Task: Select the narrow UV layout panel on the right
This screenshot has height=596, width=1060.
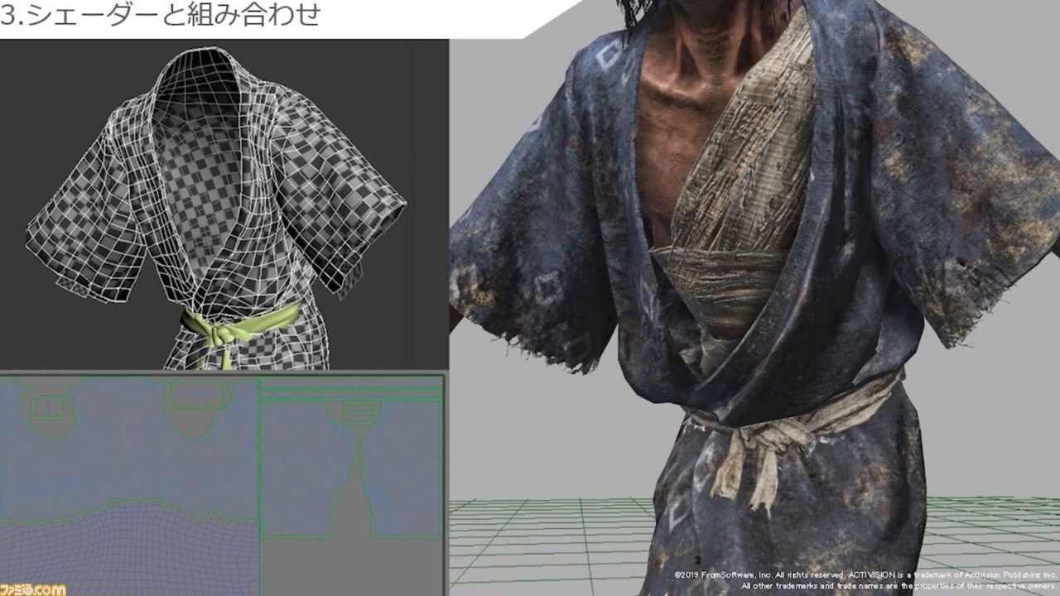Action: coord(352,458)
